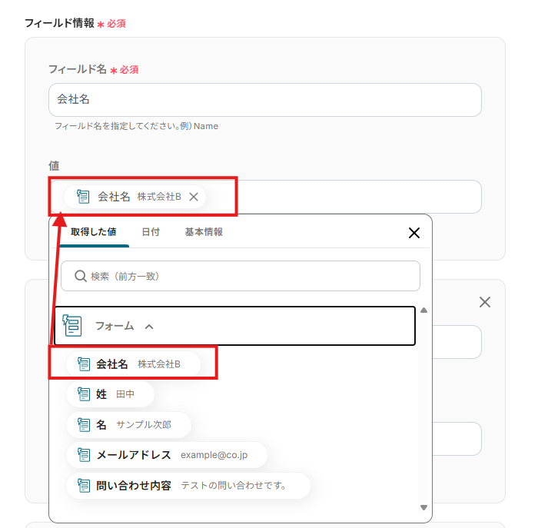Choose the メールアドレス example@co.jp value
Screen dimensions: 538x528
(168, 455)
